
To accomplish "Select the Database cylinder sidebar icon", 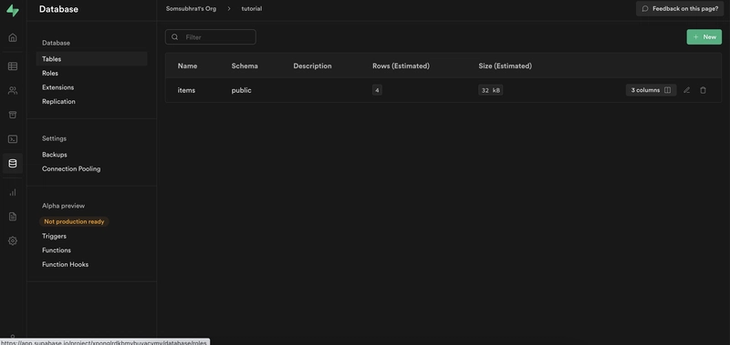I will point(13,164).
